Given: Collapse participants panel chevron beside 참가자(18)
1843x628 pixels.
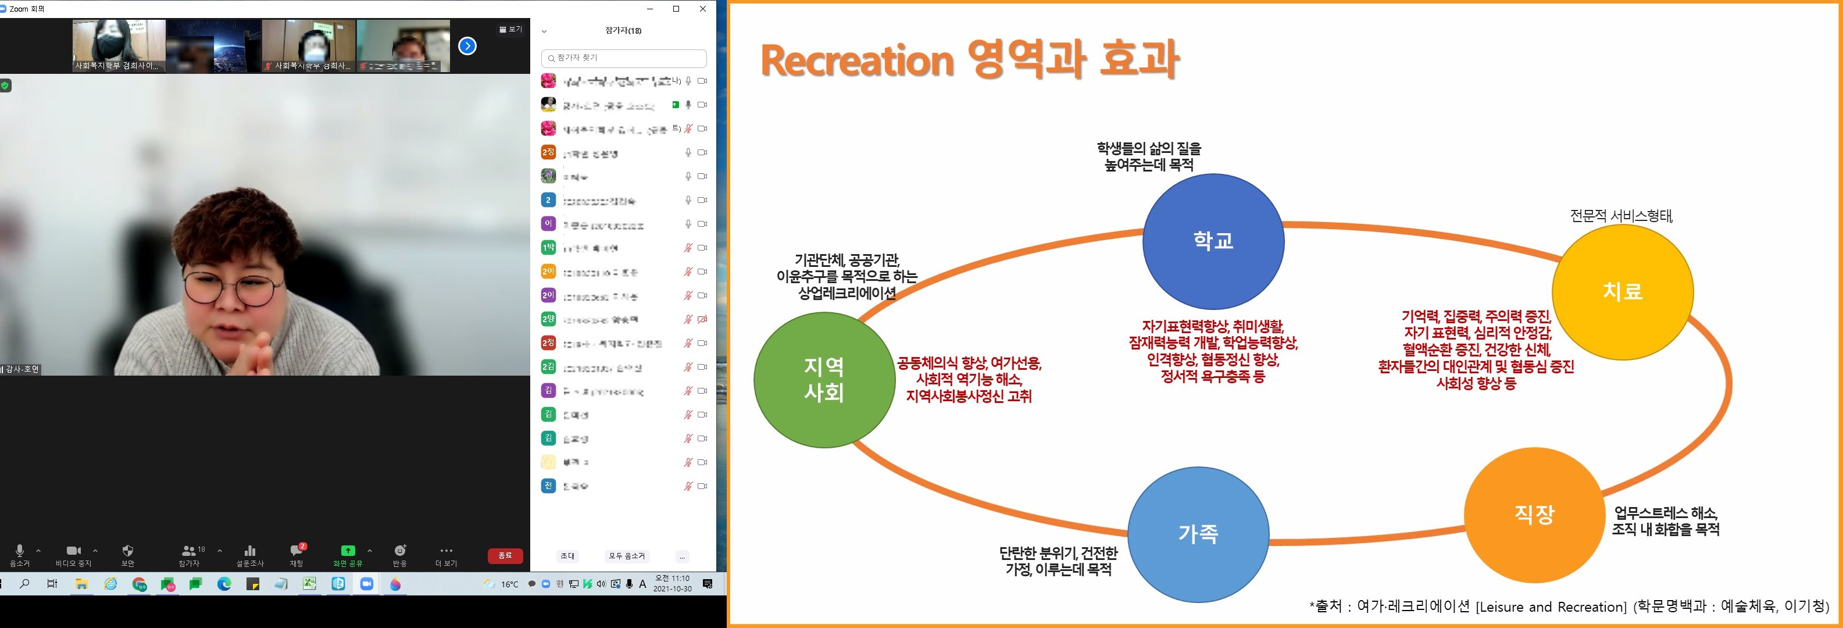Looking at the screenshot, I should tap(544, 31).
